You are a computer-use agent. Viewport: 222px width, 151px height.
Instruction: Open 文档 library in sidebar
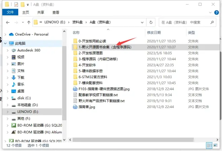pos(21,70)
